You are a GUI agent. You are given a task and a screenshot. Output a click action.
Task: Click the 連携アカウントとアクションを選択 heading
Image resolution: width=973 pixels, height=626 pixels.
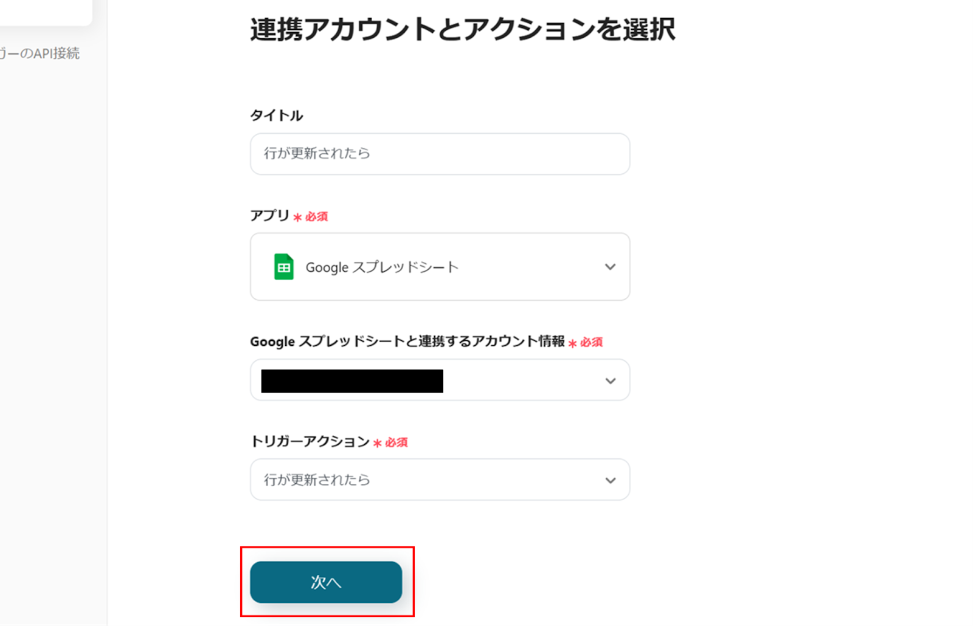(x=462, y=29)
